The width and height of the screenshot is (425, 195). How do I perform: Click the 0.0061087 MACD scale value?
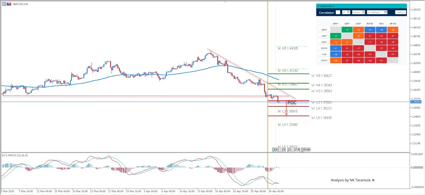coord(417,154)
